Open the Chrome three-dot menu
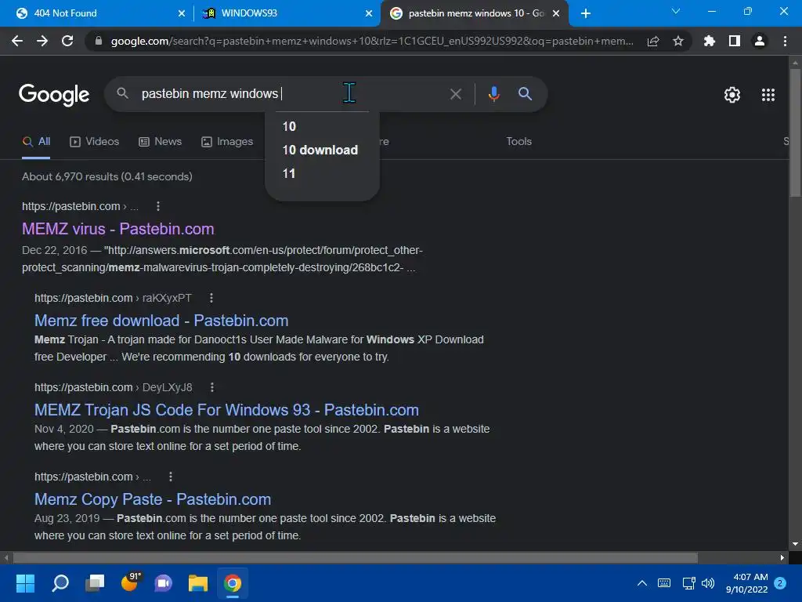Image resolution: width=802 pixels, height=602 pixels. coord(785,41)
